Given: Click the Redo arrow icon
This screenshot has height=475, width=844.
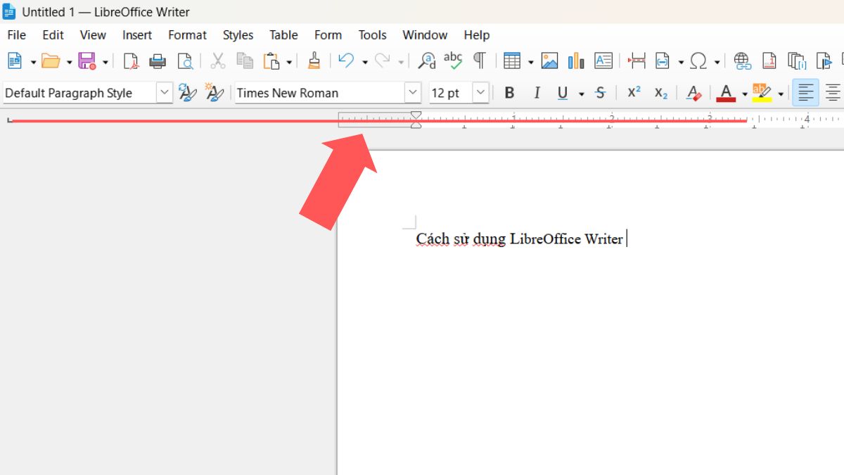Looking at the screenshot, I should [x=383, y=61].
